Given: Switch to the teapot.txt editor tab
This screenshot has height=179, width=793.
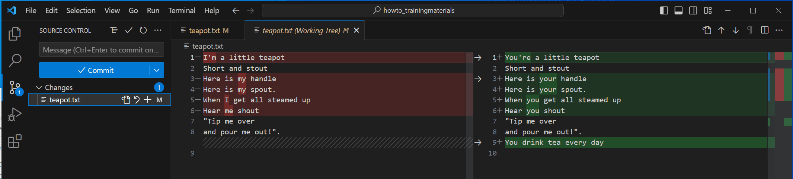Looking at the screenshot, I should pyautogui.click(x=204, y=31).
